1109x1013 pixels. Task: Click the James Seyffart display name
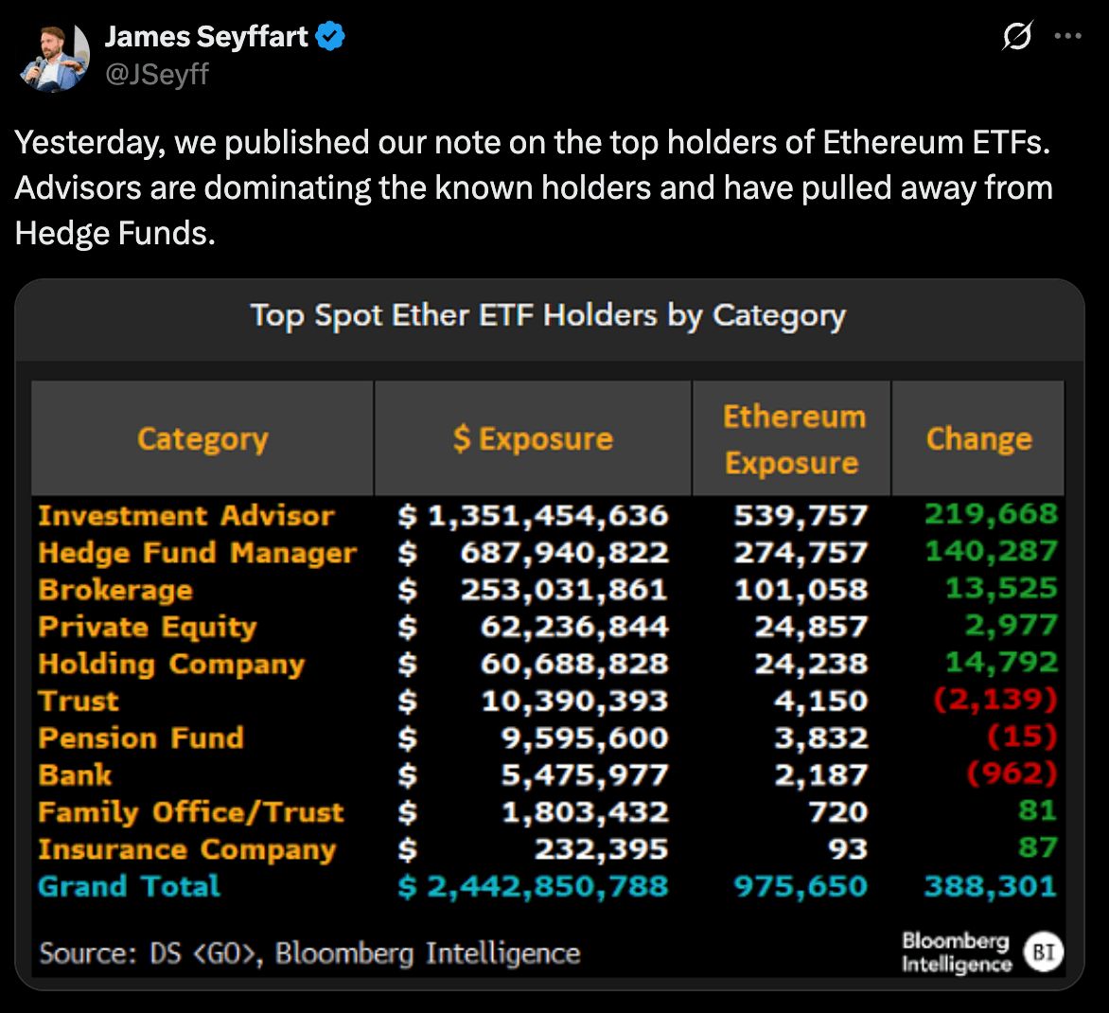point(206,36)
